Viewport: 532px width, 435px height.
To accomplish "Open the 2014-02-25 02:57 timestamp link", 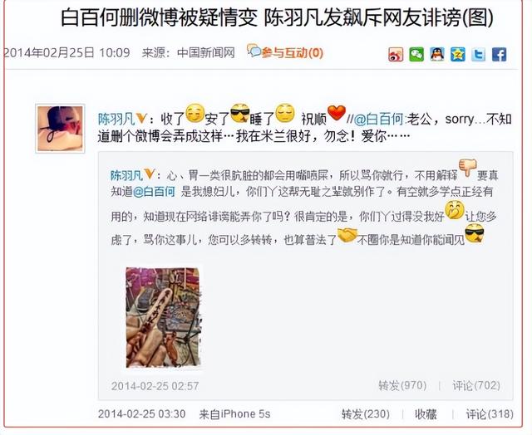I will click(x=155, y=386).
